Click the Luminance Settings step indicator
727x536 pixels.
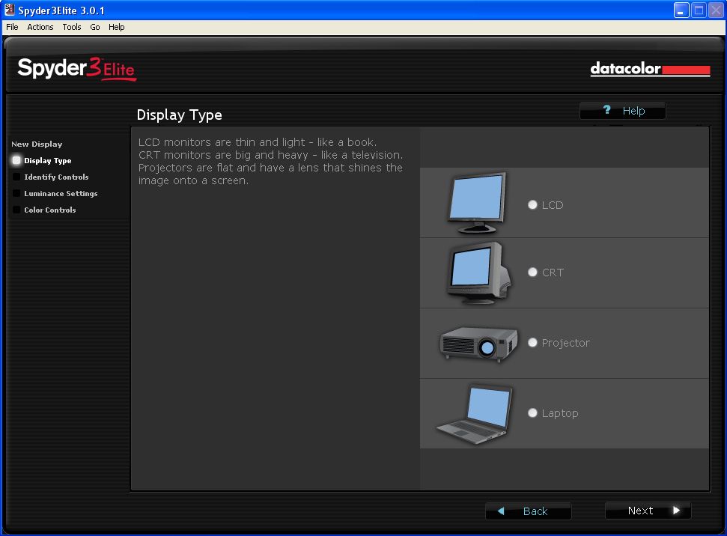16,193
